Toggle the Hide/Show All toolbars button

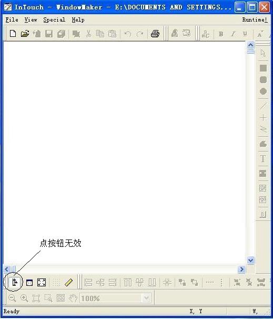pos(29,282)
